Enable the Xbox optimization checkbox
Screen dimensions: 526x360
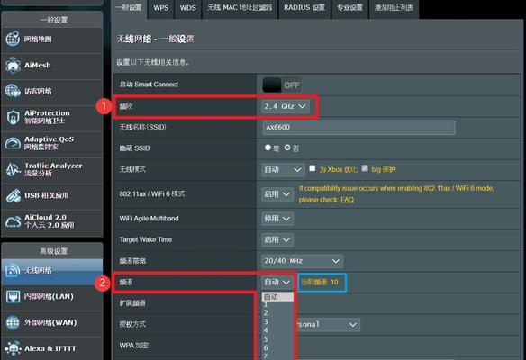pos(312,168)
